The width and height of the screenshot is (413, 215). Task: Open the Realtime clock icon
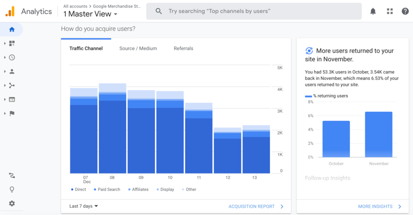click(x=12, y=57)
